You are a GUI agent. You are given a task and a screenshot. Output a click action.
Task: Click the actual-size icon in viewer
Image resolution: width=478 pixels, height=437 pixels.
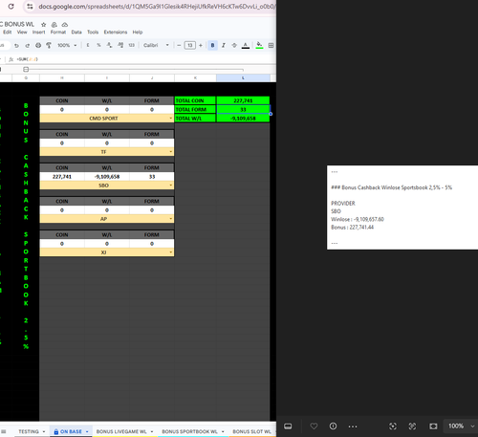click(x=412, y=426)
